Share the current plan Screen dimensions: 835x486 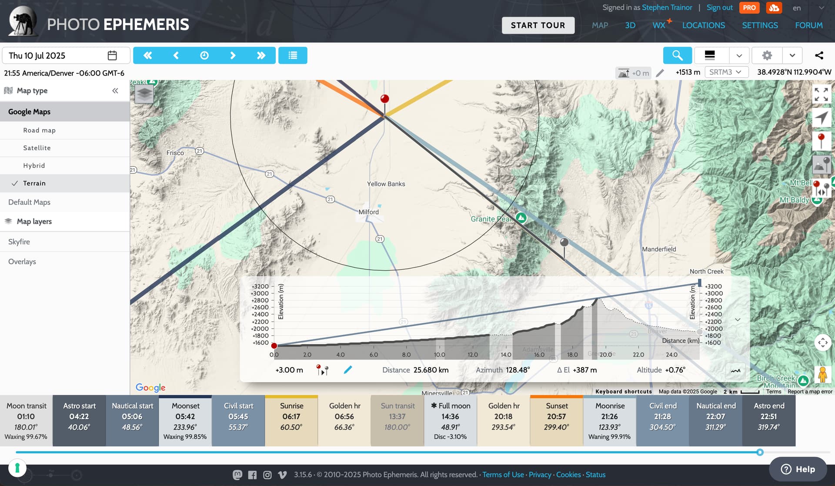(x=819, y=55)
